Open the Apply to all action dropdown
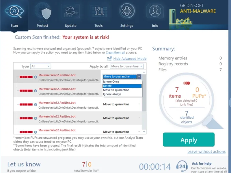Image resolution: width=231 pixels, height=173 pixels. click(127, 66)
